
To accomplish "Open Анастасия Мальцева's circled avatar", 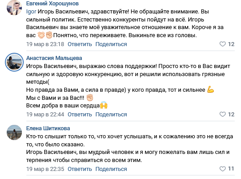I will [14, 62].
